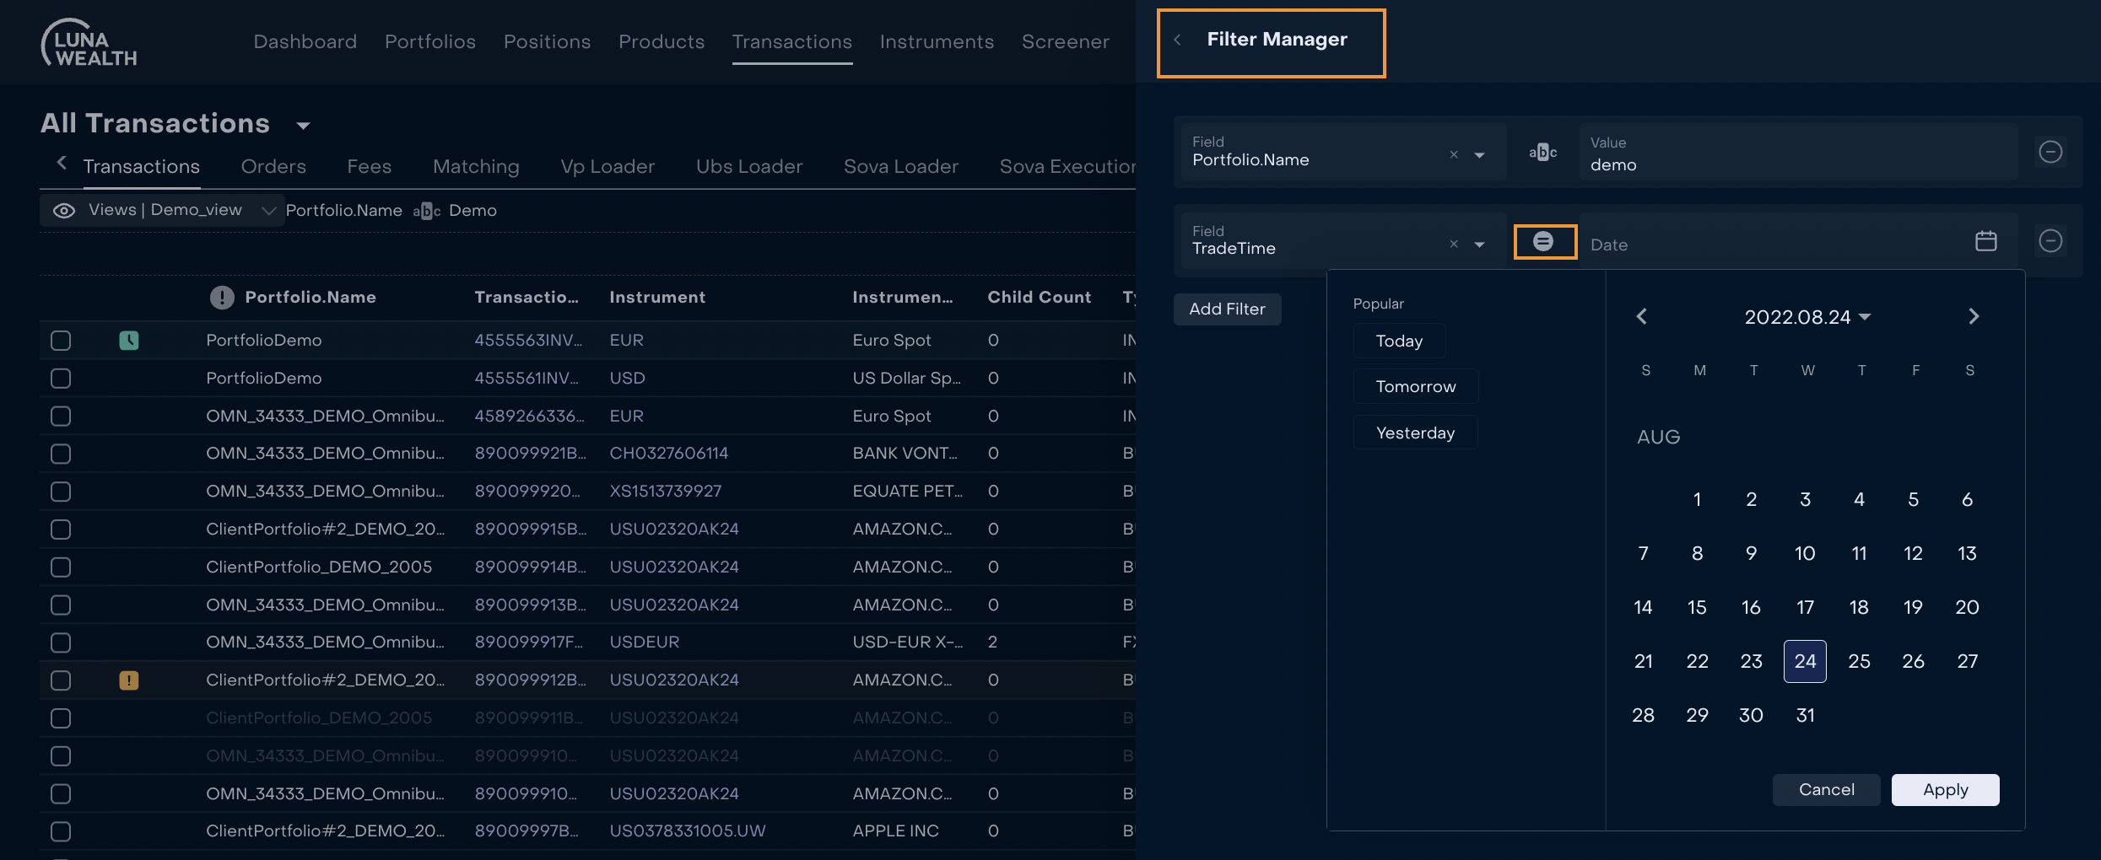Viewport: 2101px width, 860px height.
Task: Click back arrow beside Filter Manager
Action: 1178,40
